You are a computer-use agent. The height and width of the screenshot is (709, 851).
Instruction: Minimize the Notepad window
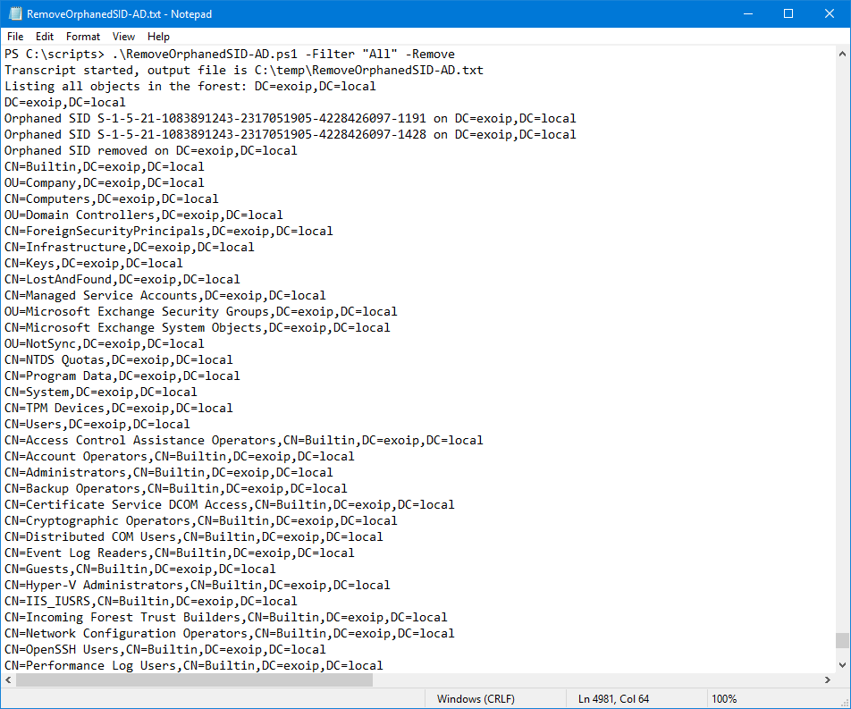click(x=748, y=13)
